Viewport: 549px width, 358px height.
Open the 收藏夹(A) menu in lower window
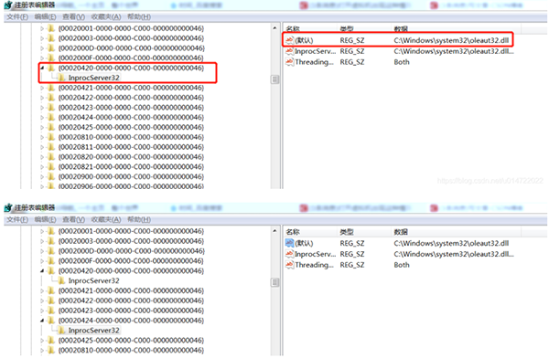coord(106,219)
